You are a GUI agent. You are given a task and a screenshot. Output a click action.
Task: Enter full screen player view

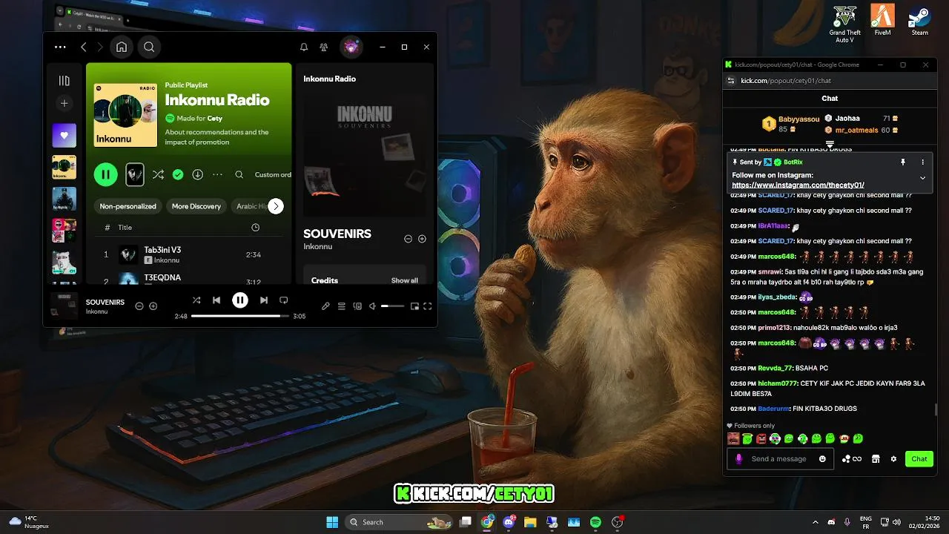pos(428,306)
